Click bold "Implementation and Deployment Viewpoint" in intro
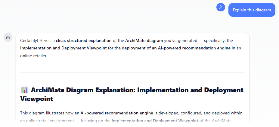279x127 pixels. [x=63, y=48]
